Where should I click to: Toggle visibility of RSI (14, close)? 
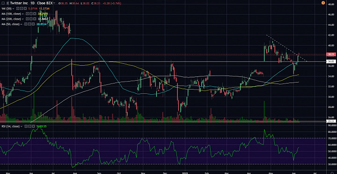(26, 127)
